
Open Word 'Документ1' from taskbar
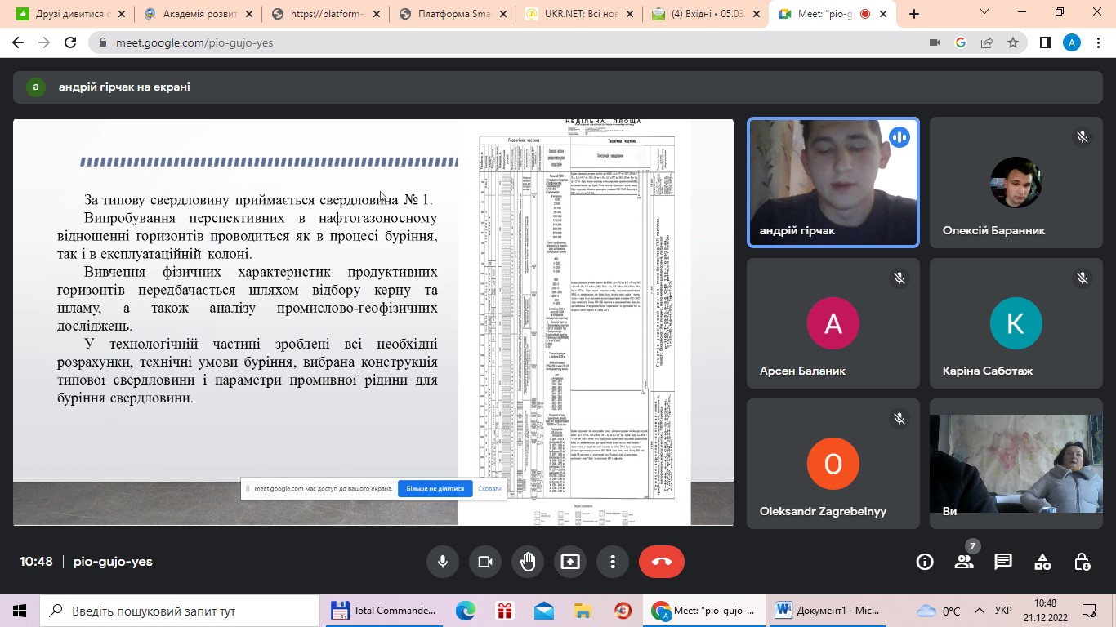(x=828, y=611)
